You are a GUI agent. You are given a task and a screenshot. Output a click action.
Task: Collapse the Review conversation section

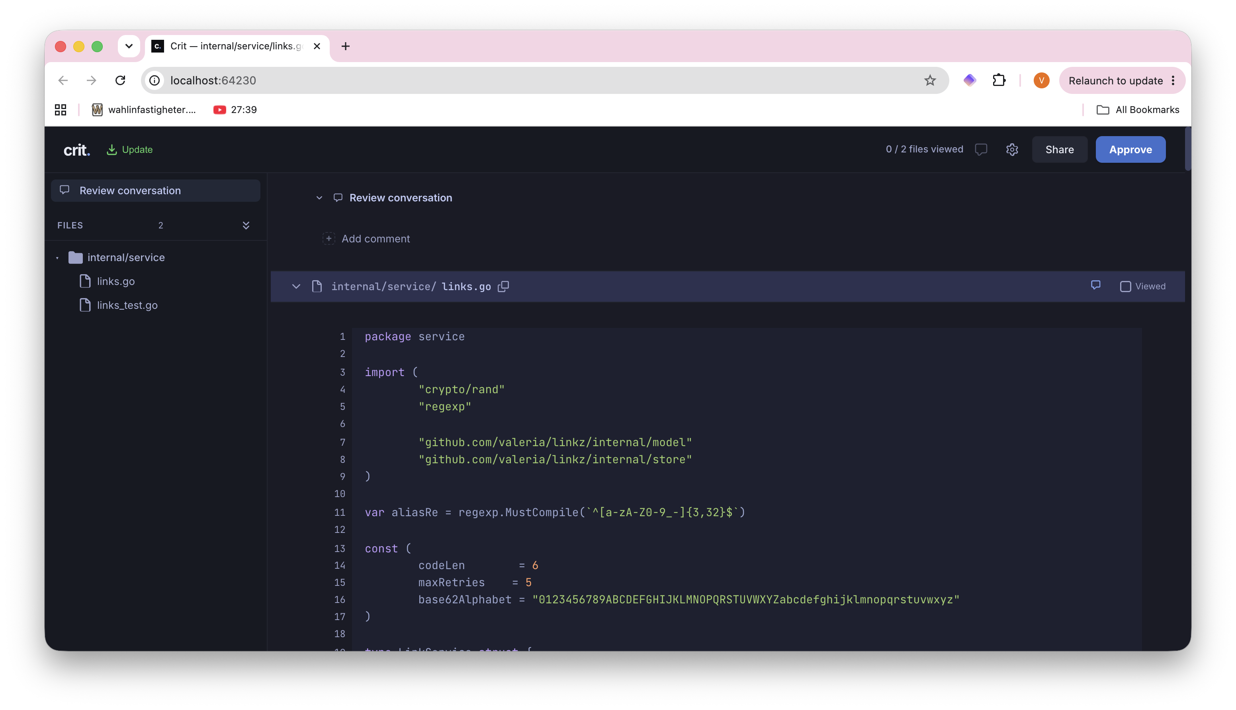(319, 197)
